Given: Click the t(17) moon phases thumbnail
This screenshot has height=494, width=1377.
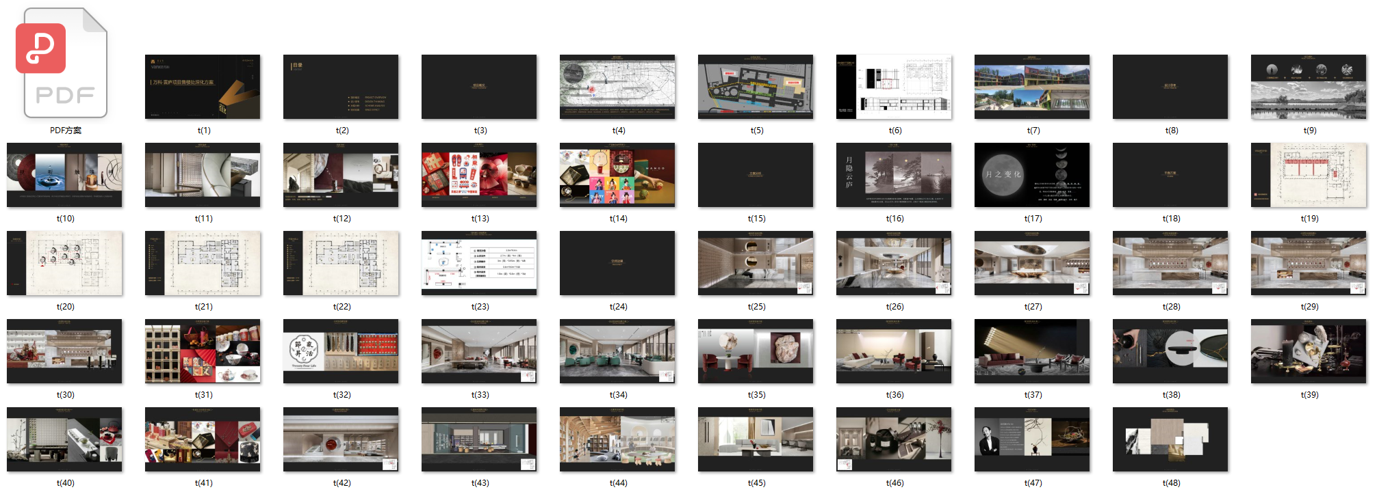Looking at the screenshot, I should tap(1032, 175).
